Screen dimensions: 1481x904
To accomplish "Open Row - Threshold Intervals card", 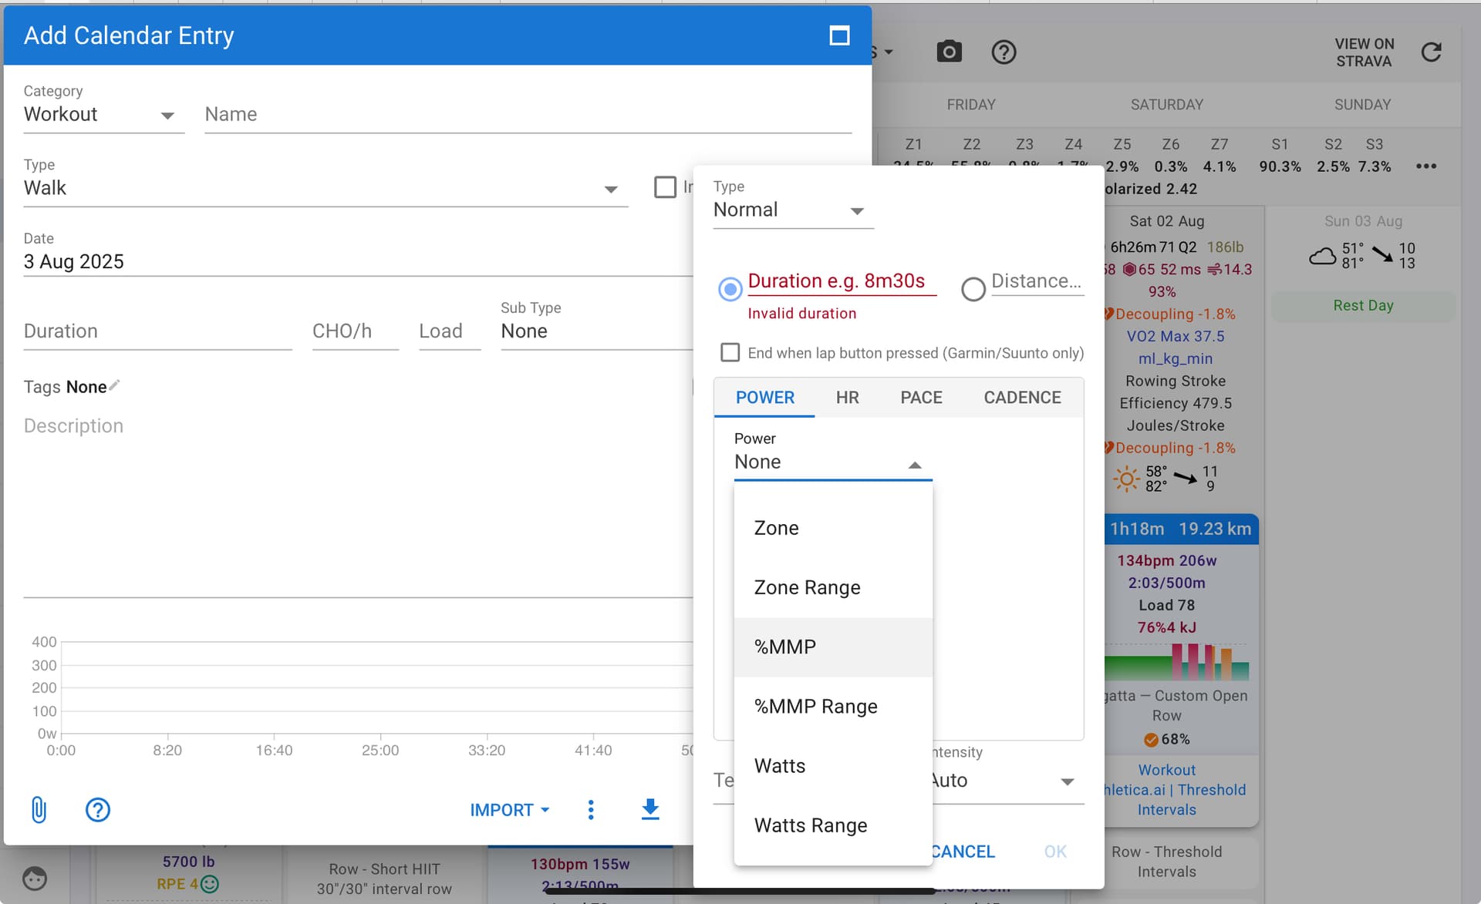I will click(x=1166, y=862).
